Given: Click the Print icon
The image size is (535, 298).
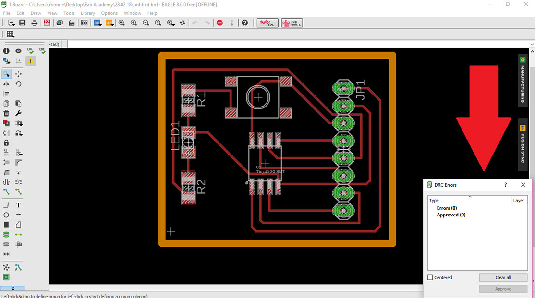Looking at the screenshot, I should pos(35,23).
